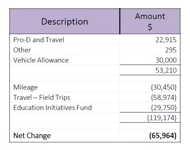
Task: Click the Education Initiatives Fund label
Action: click(x=53, y=108)
